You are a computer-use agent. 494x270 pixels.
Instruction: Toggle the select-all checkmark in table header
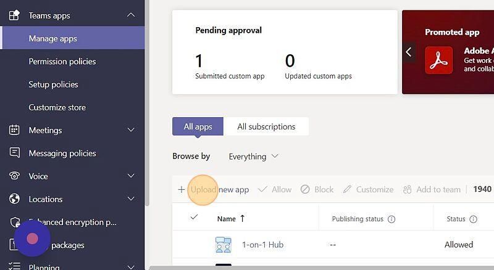click(194, 217)
